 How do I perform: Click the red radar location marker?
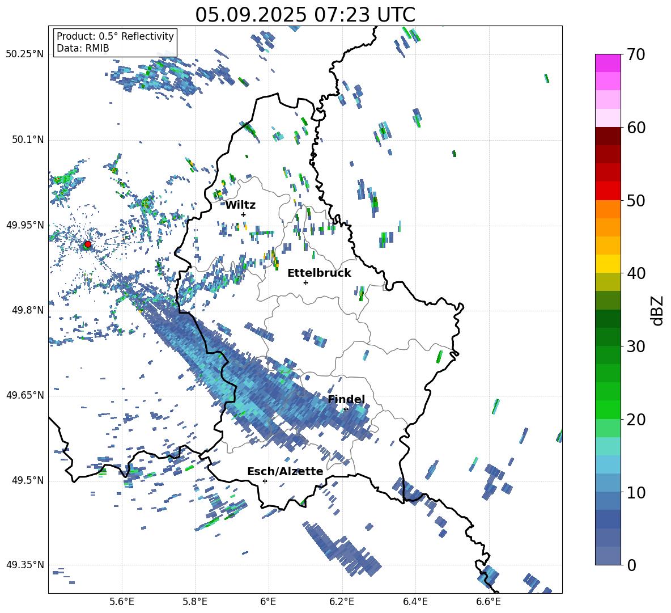tap(88, 244)
